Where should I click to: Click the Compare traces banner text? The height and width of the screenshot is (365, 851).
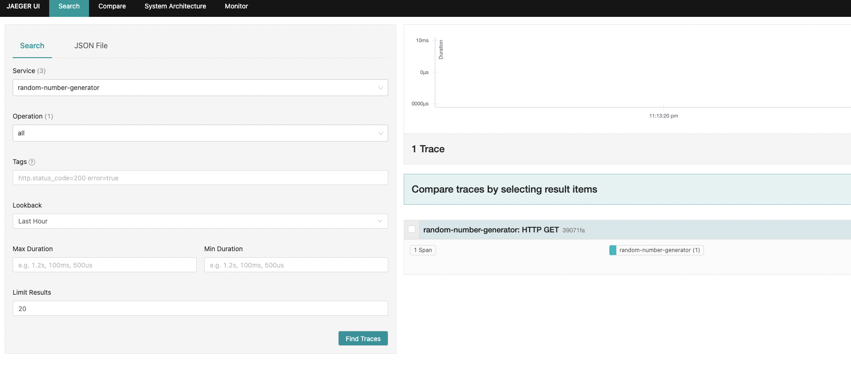(504, 189)
